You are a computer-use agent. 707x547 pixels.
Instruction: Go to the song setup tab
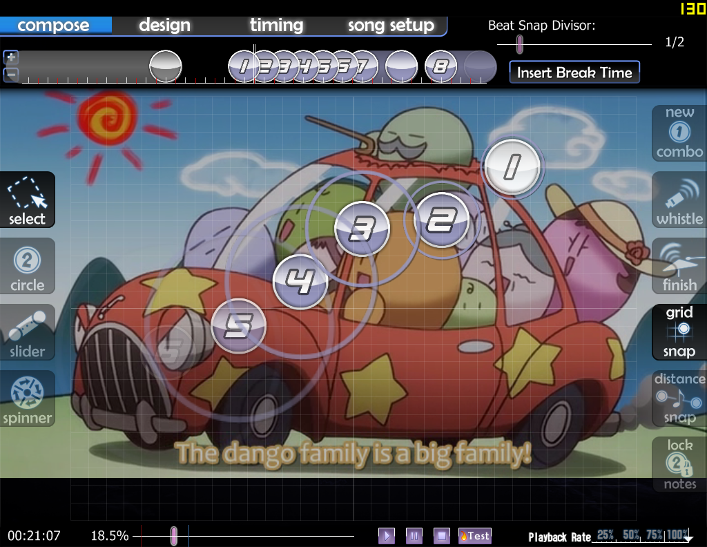click(391, 26)
